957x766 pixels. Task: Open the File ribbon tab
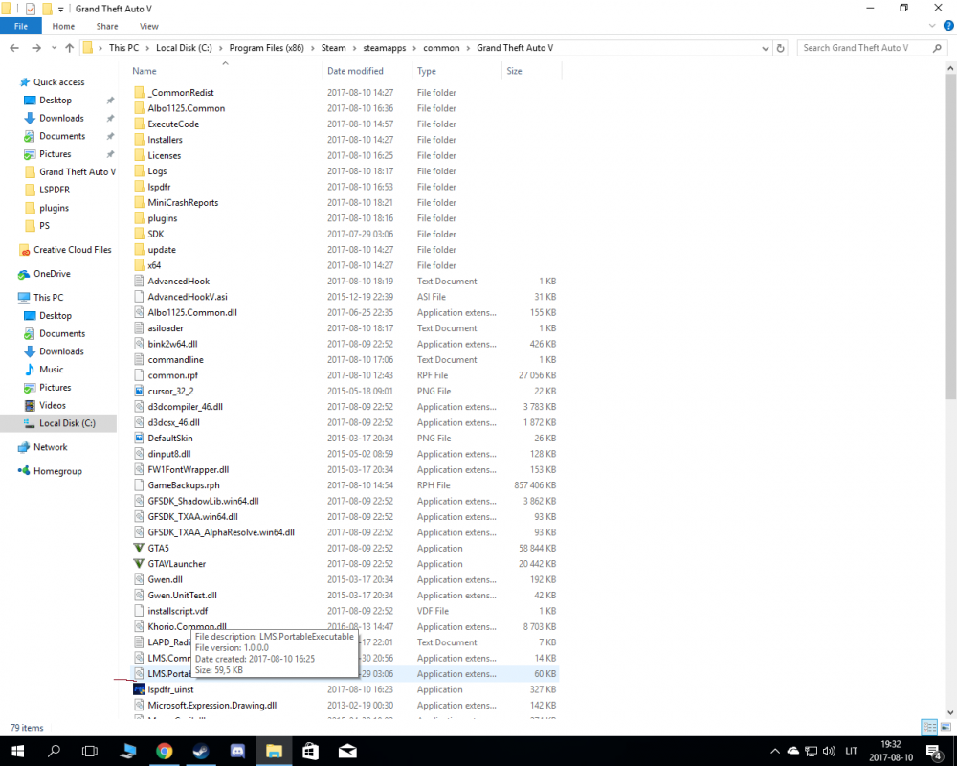click(x=21, y=26)
